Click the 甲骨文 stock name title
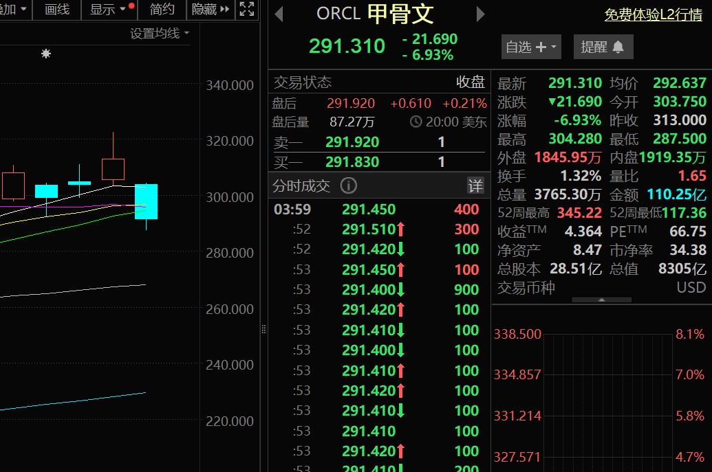 click(400, 14)
